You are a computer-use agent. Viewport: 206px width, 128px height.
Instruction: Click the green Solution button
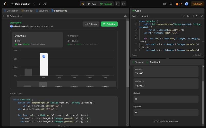[x=109, y=24]
